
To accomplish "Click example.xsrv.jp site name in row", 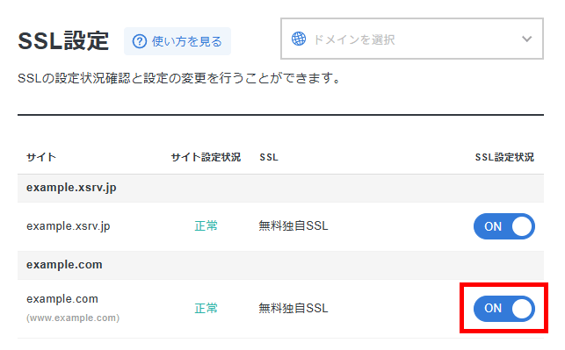I will point(69,226).
